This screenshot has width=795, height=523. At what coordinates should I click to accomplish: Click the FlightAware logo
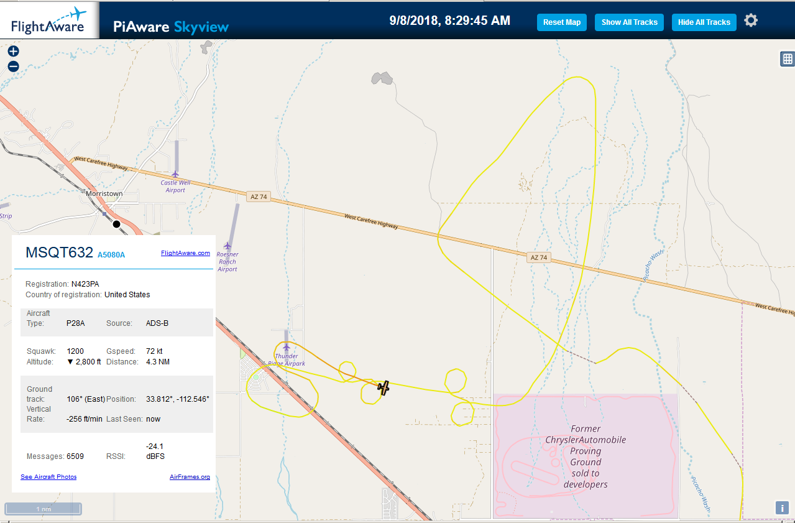click(50, 21)
